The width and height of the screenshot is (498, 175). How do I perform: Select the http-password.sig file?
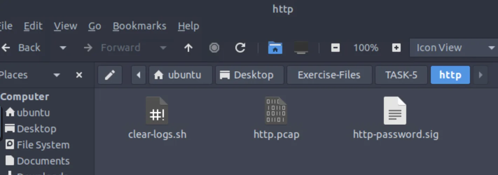point(395,111)
